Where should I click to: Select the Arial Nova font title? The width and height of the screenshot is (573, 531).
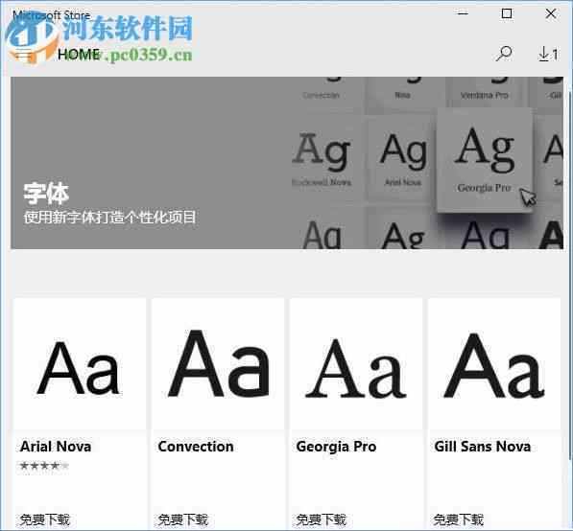[x=56, y=447]
